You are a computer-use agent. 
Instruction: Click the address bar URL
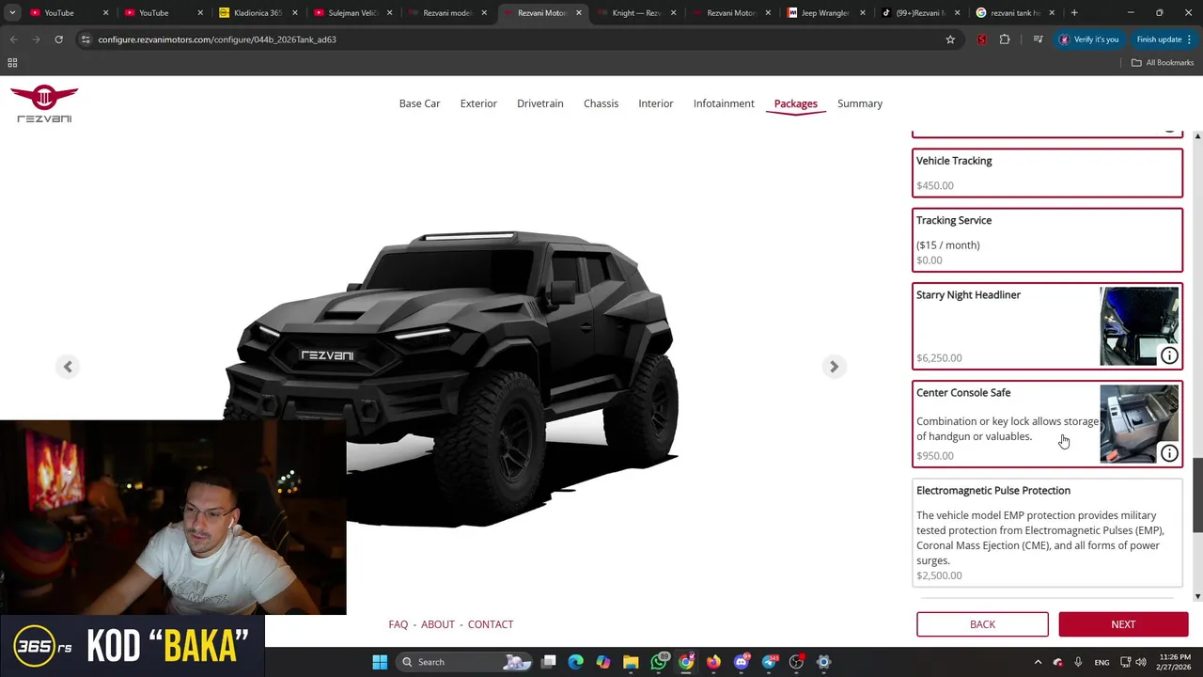(217, 39)
